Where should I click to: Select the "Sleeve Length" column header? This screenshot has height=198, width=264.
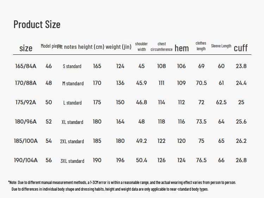(221, 46)
